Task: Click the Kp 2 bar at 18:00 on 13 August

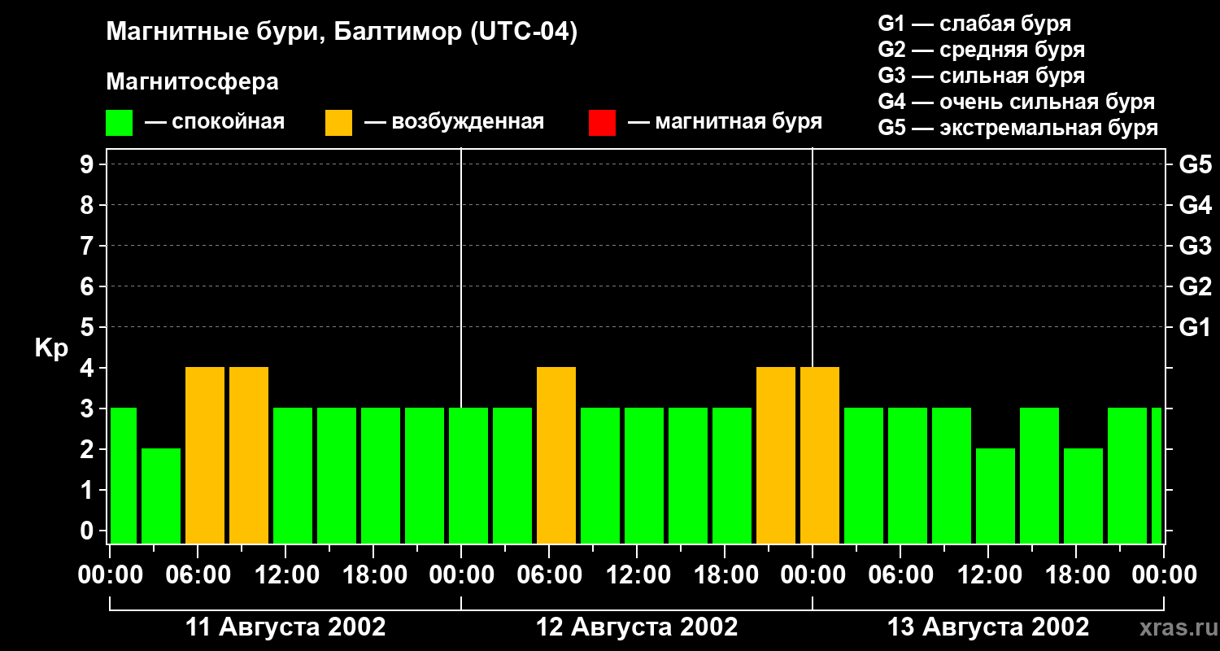Action: click(x=1083, y=495)
